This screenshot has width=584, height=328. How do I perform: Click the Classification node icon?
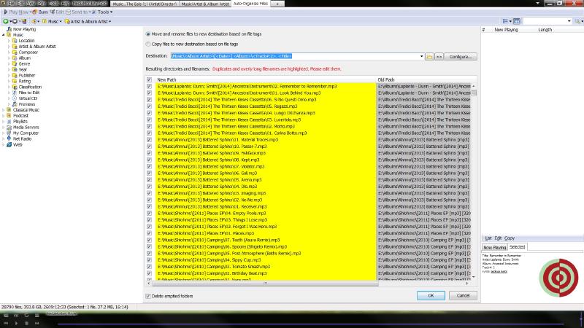tap(15, 87)
